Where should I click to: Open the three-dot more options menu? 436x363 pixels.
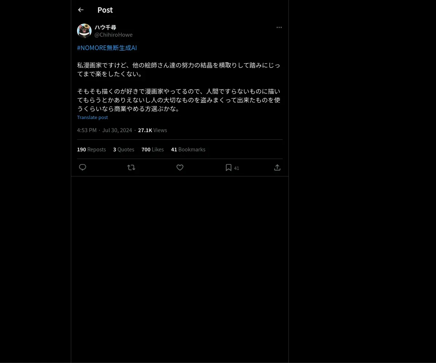[279, 27]
